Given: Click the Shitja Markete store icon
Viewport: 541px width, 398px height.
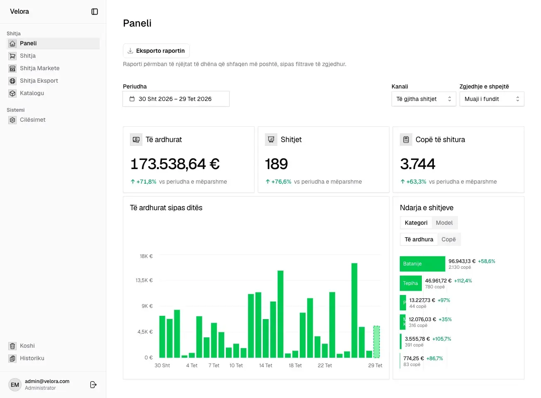Looking at the screenshot, I should click(12, 68).
